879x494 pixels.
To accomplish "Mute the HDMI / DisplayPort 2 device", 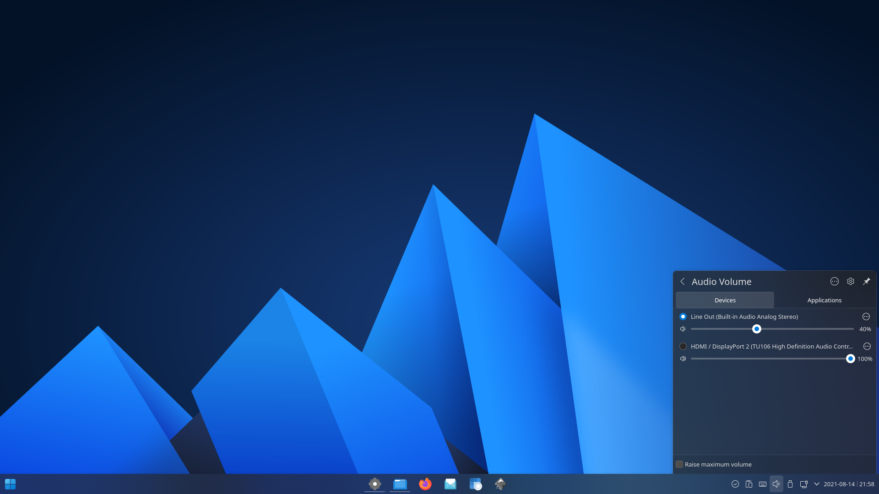I will (683, 359).
